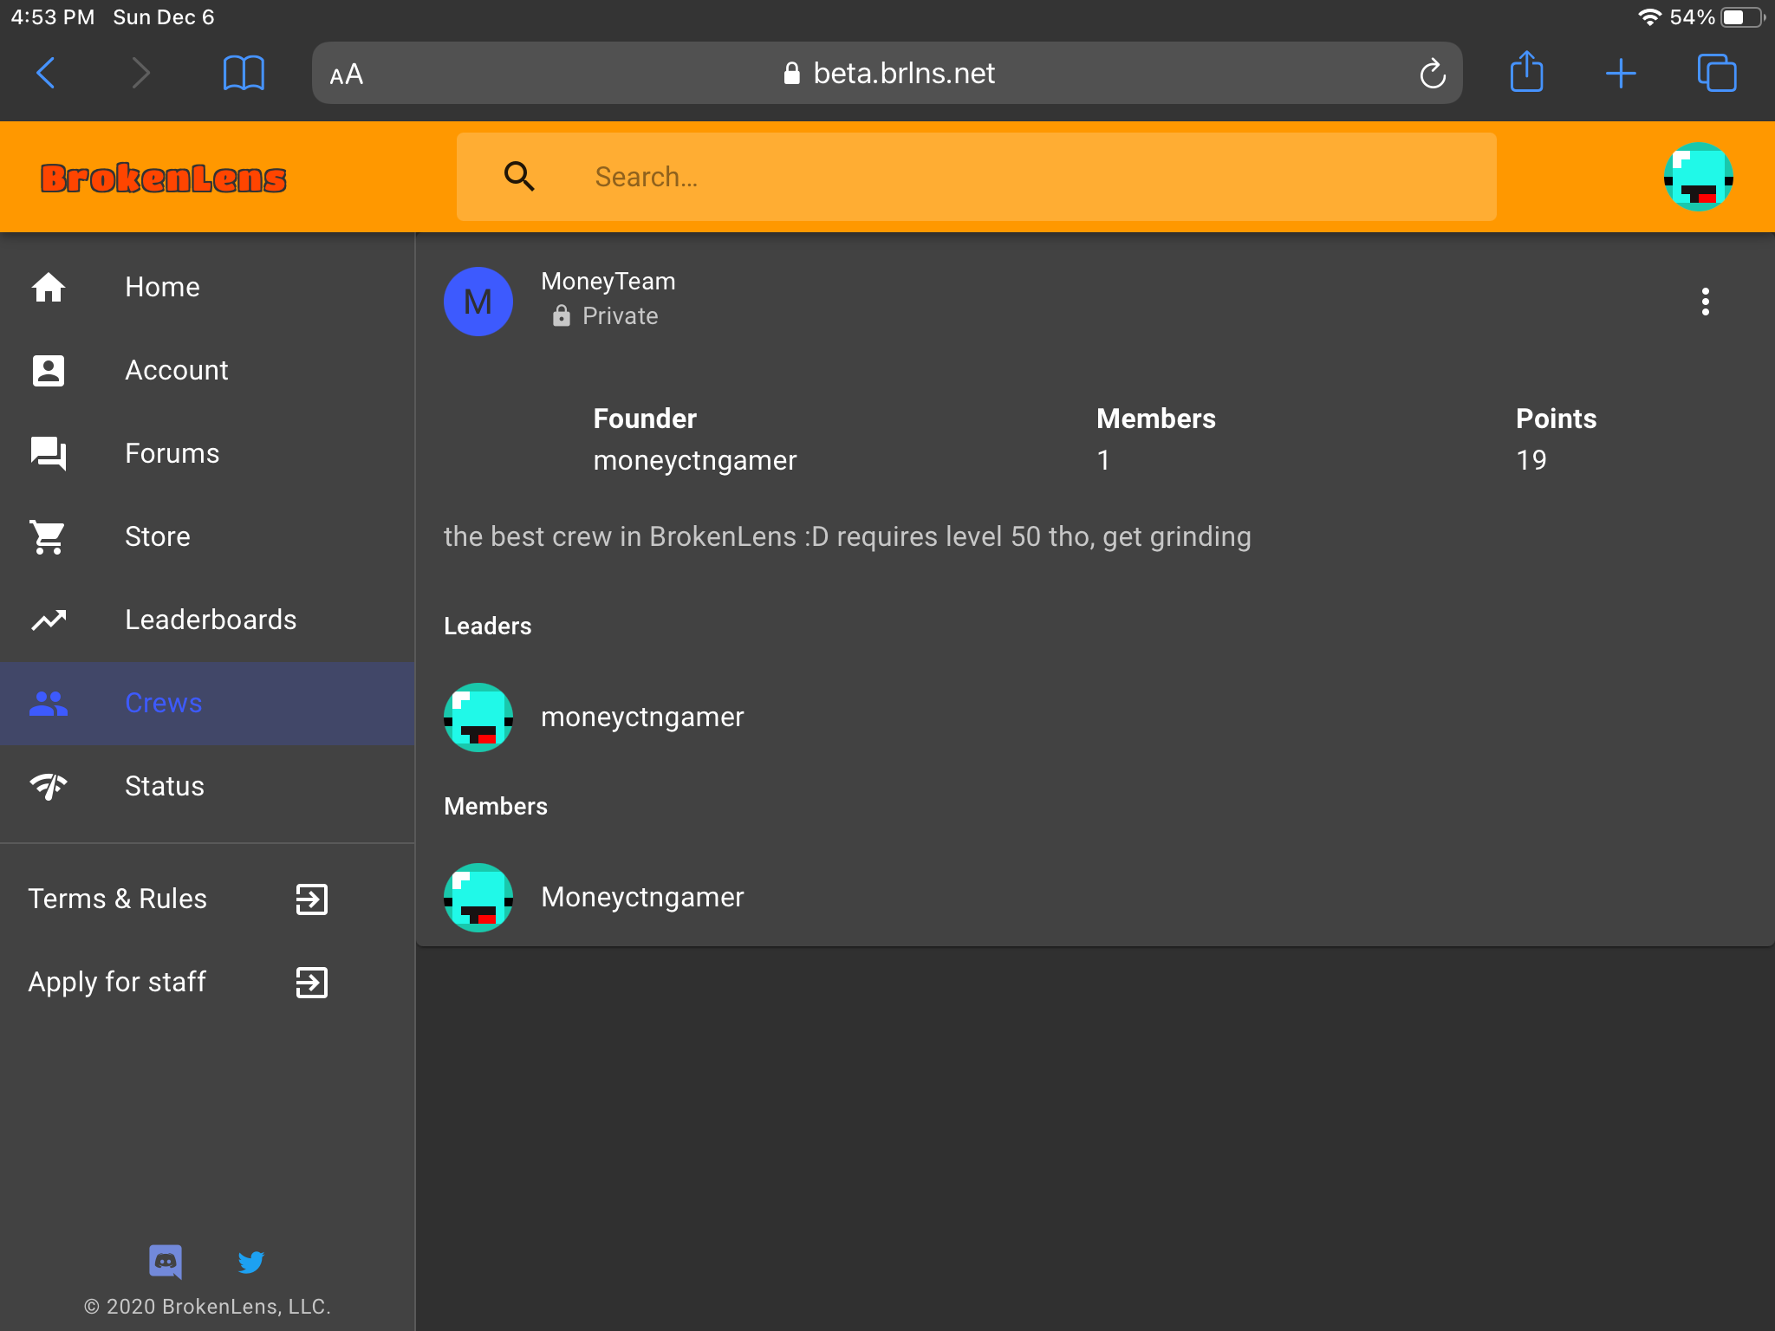Click the BrokenLens logo
This screenshot has width=1775, height=1331.
click(x=163, y=178)
